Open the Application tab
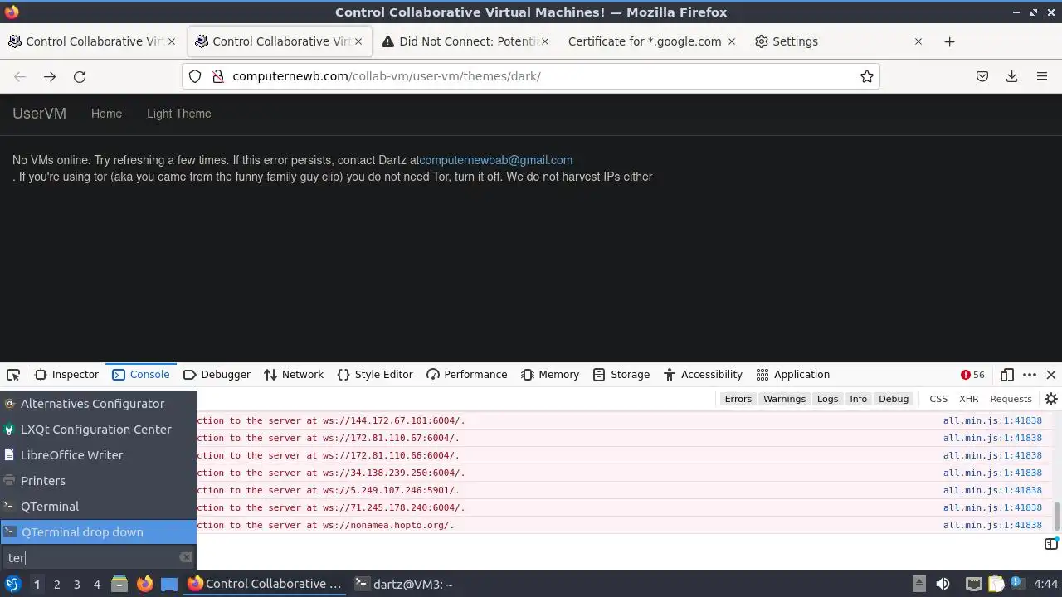 coord(793,375)
